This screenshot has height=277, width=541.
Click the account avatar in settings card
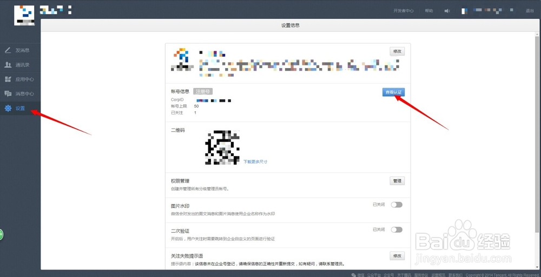182,59
